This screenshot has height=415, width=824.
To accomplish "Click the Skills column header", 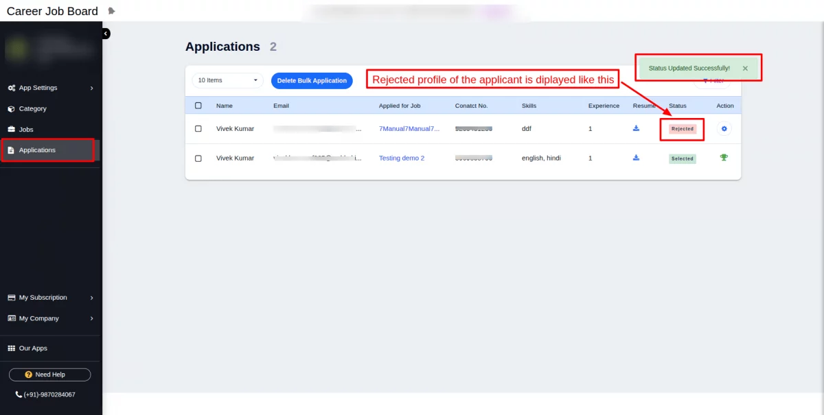I will (x=529, y=106).
